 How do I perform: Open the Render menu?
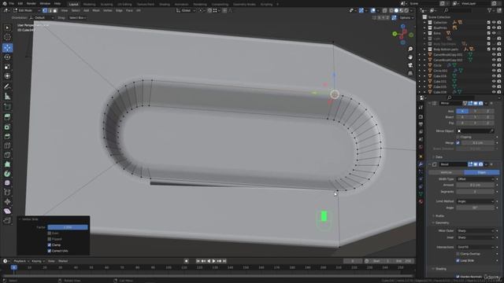(31, 3)
